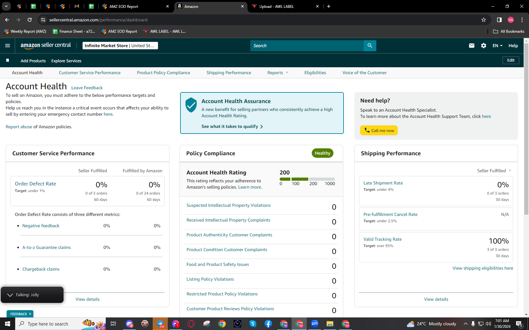Switch to the AMZ EOD Report browser tab

click(136, 6)
